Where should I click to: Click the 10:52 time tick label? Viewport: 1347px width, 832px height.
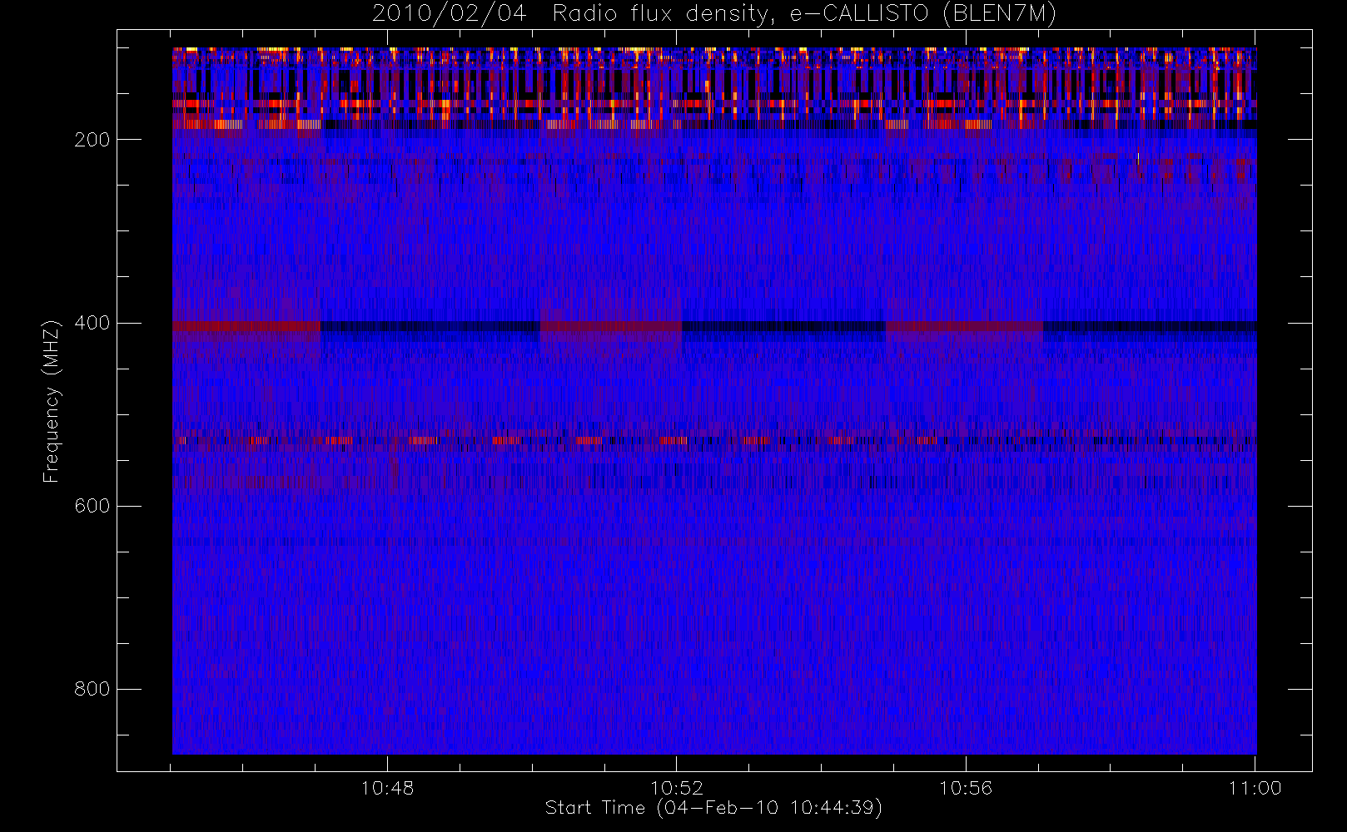[x=677, y=788]
